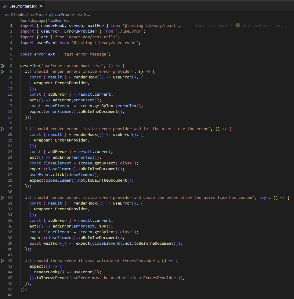The width and height of the screenshot is (294, 299).
Task: Open the useError.test.tsx breadcrumb file
Action: coord(69,15)
